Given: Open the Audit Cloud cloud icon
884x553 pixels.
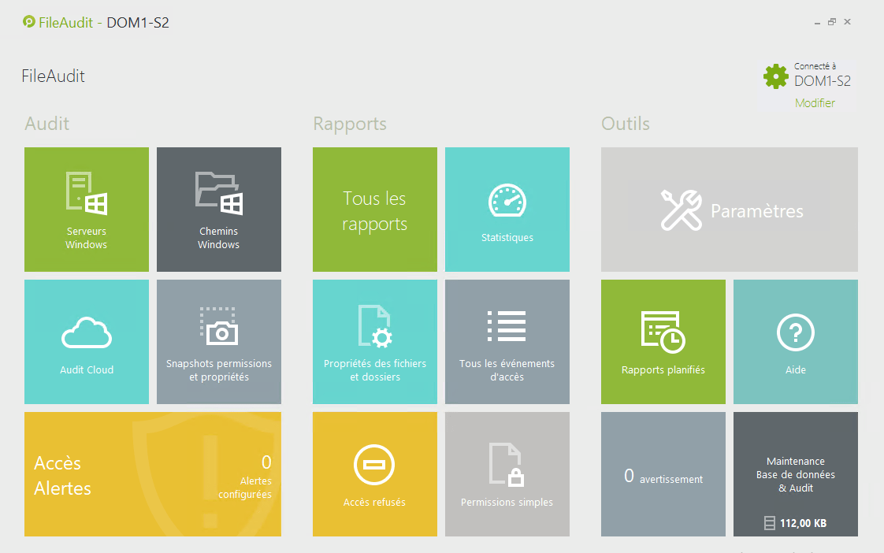Looking at the screenshot, I should pyautogui.click(x=86, y=332).
